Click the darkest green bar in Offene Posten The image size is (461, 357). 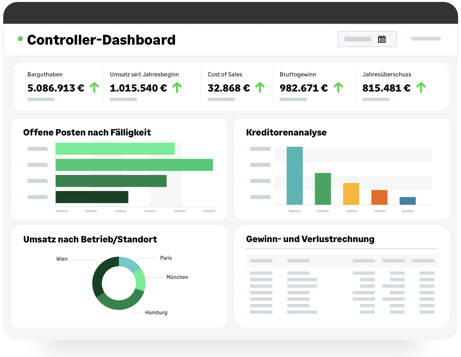[92, 197]
